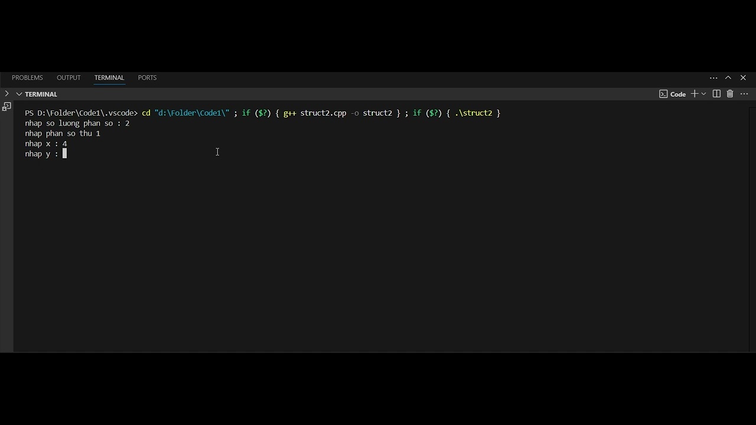Click the debug console icon in left gutter
The height and width of the screenshot is (425, 756).
6,107
